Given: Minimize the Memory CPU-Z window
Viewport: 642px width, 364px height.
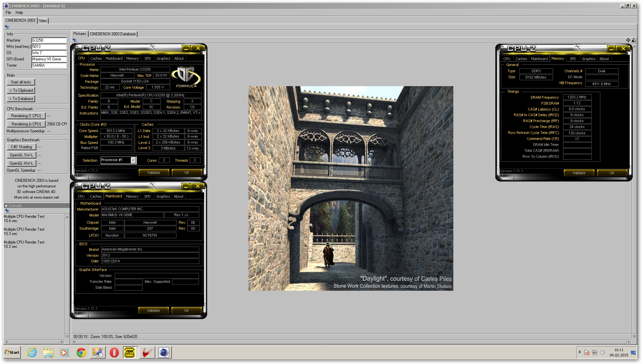Looking at the screenshot, I should (611, 49).
